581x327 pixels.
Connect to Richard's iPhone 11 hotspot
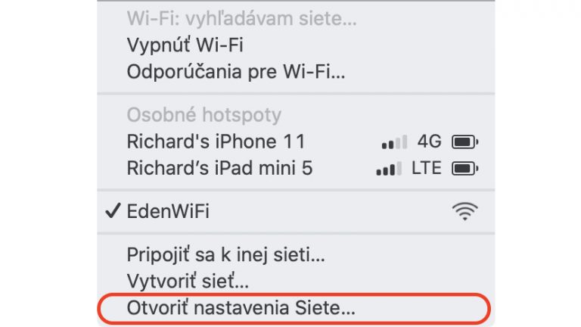[296, 142]
